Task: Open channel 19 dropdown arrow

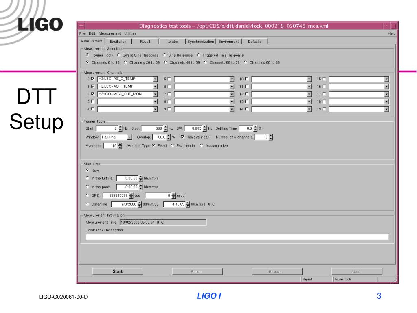Action: tap(386, 109)
